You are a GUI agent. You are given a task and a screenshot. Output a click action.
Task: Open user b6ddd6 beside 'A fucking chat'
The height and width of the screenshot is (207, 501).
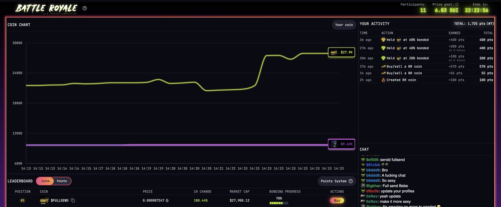(x=372, y=175)
